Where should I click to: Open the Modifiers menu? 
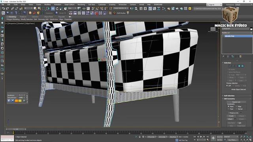[x=47, y=4]
